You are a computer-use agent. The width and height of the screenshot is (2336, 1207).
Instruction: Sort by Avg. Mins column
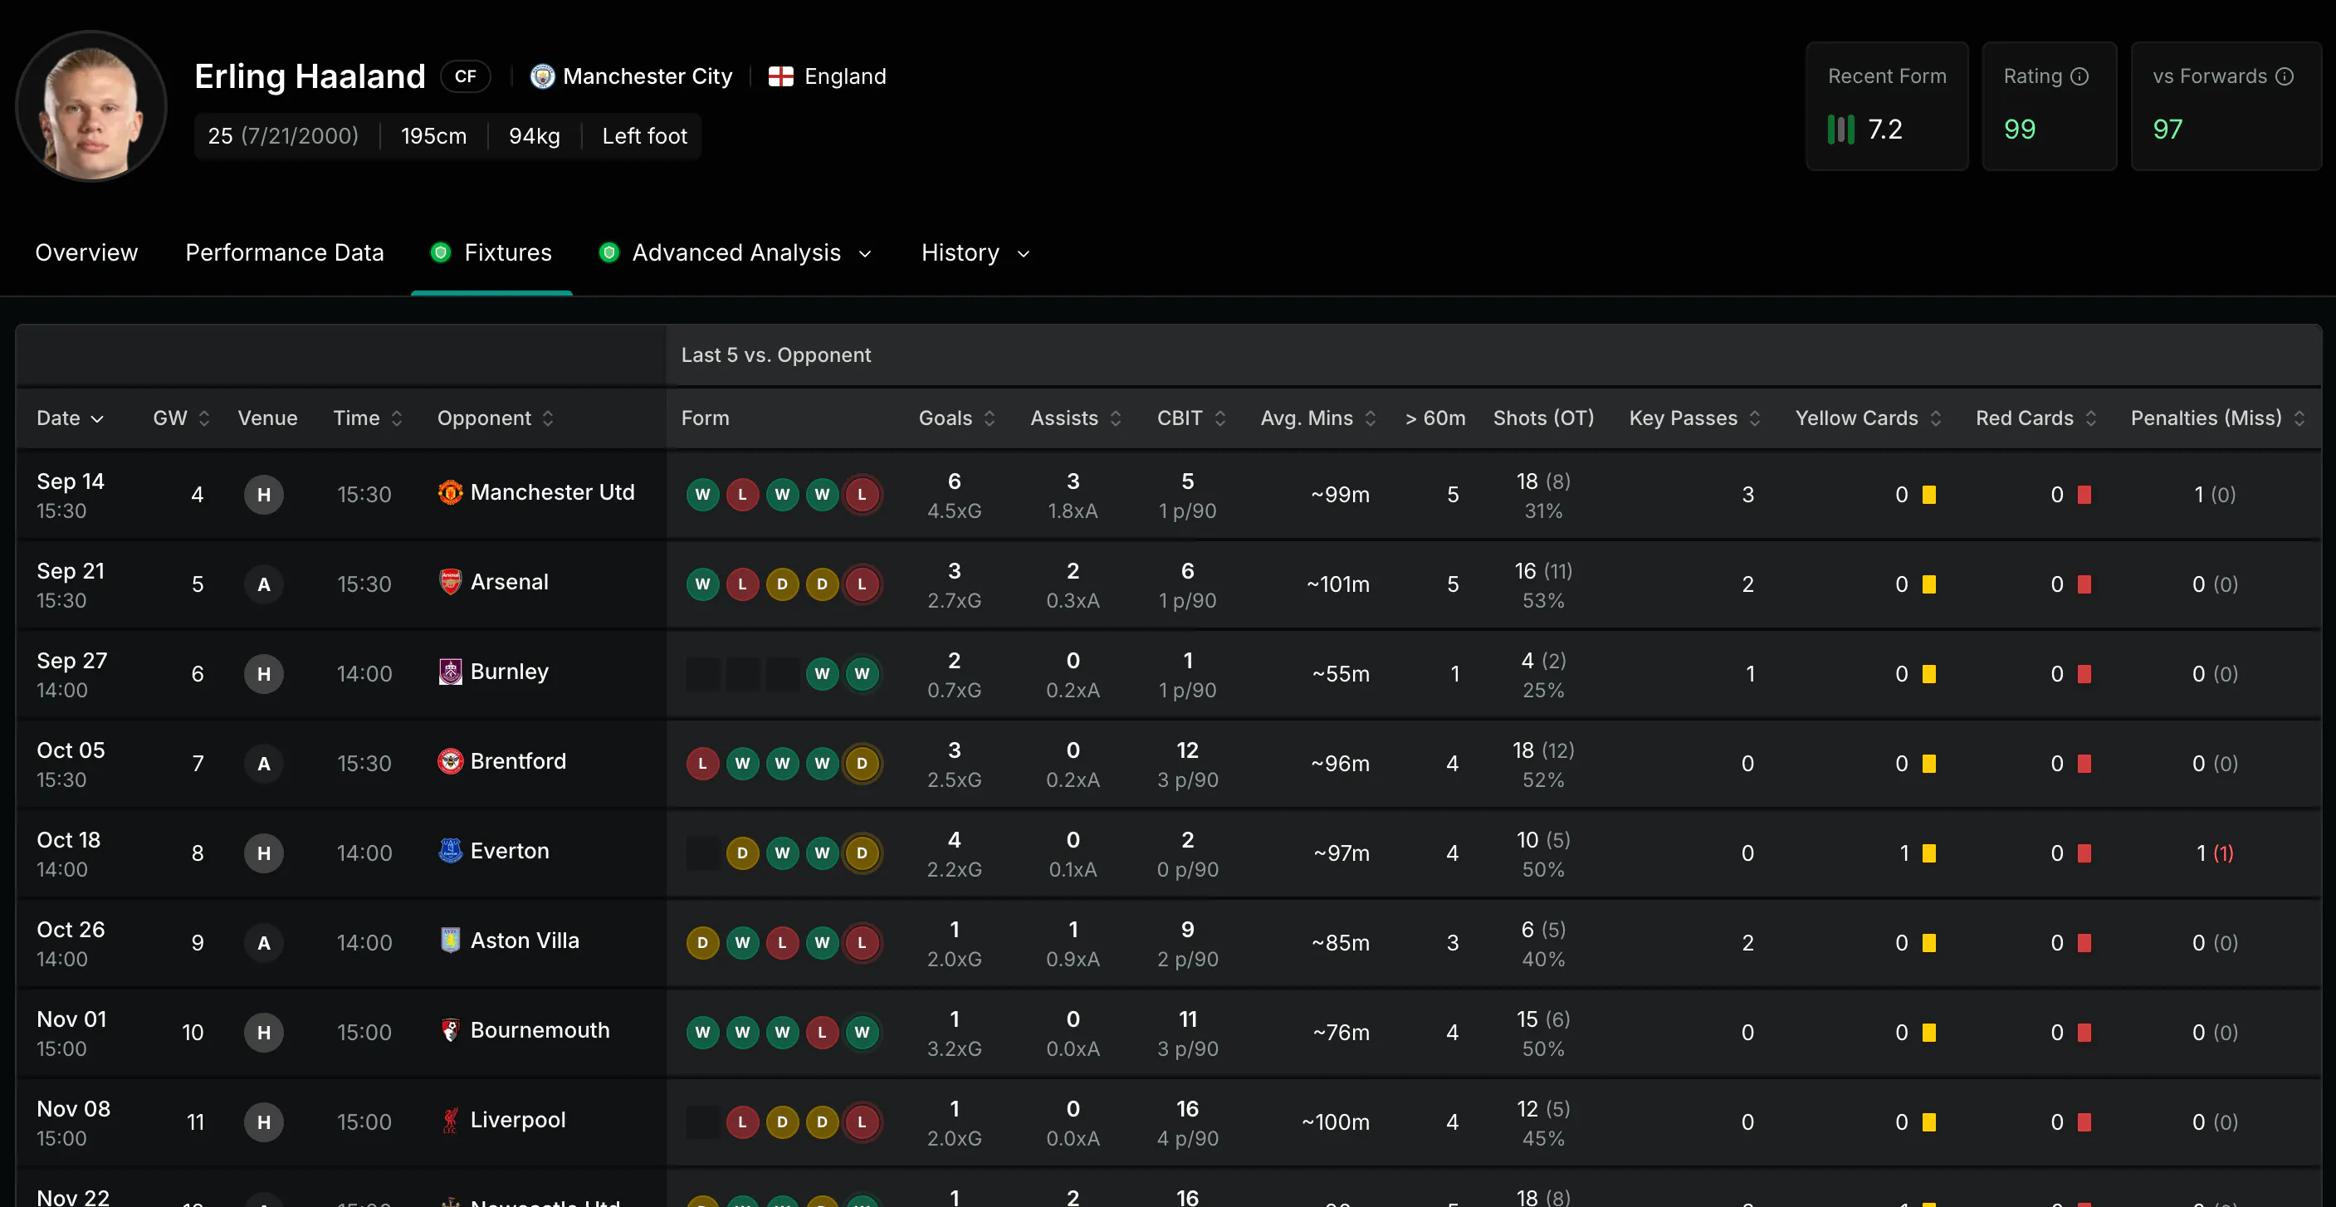pos(1318,418)
